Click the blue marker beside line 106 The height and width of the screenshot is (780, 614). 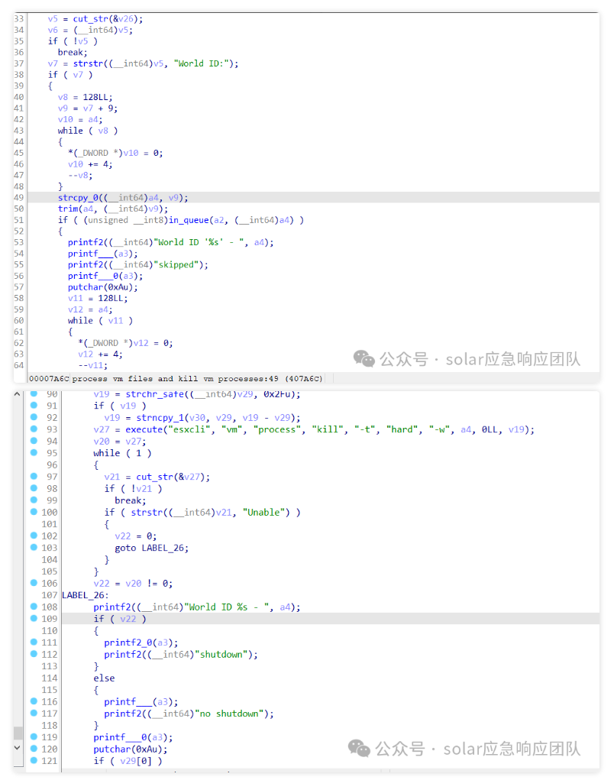34,583
